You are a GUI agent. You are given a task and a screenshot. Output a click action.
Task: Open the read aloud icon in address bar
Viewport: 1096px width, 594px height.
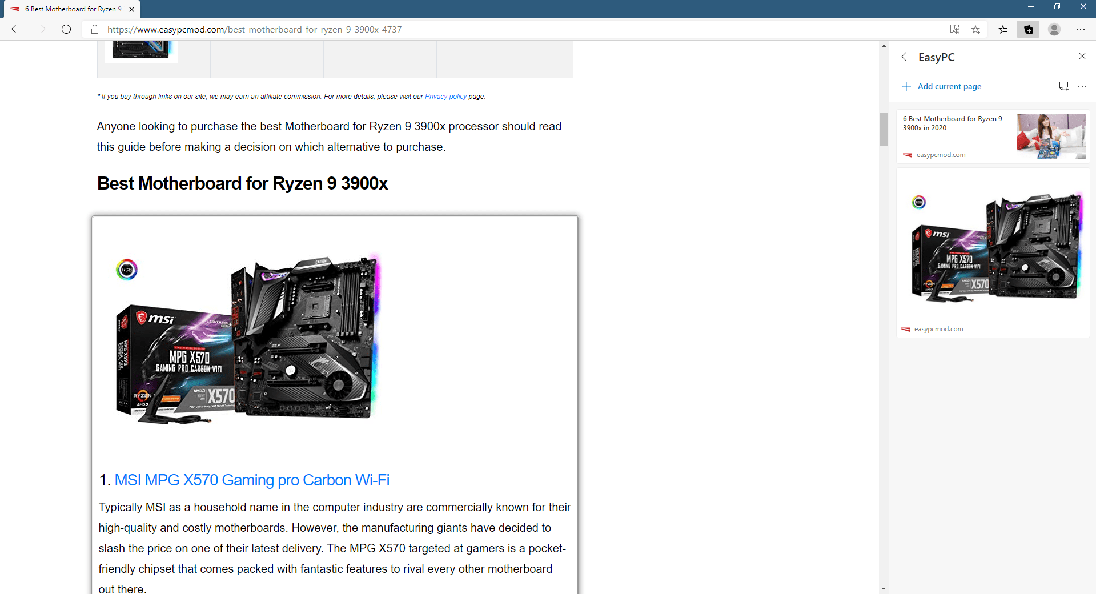[954, 29]
